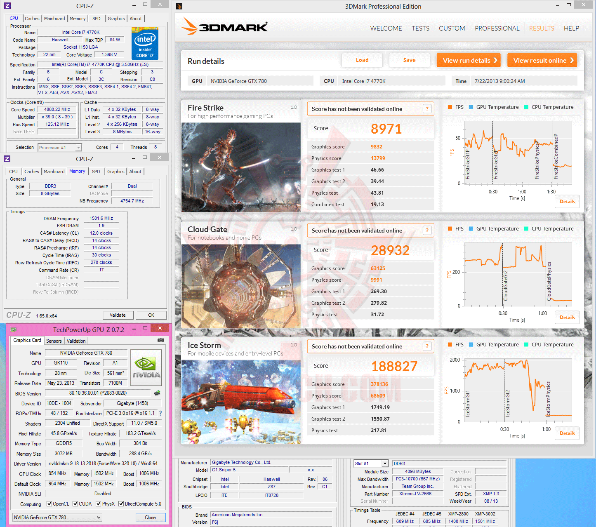The height and width of the screenshot is (527, 596).
Task: Open the SPD tab in the top CPU-Z window
Action: (97, 19)
